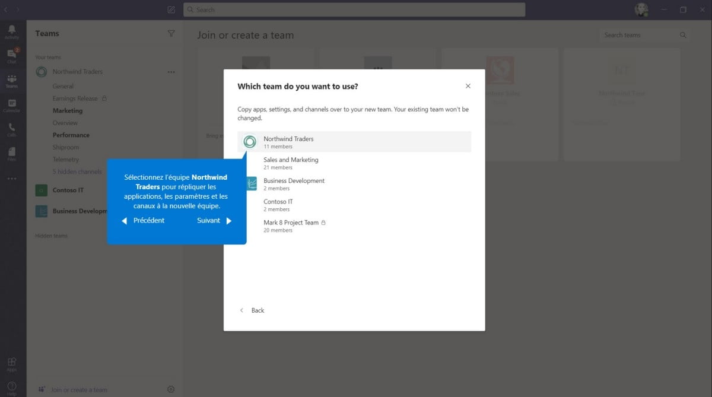Click Business Development logo in dialog list

250,184
